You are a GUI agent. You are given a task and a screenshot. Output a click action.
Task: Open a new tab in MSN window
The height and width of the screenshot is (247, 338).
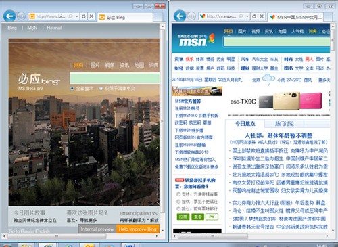[329, 17]
